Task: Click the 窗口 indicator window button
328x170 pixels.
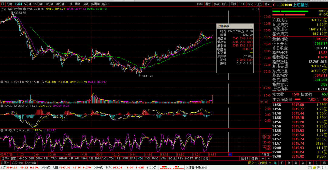Action: click(x=14, y=159)
